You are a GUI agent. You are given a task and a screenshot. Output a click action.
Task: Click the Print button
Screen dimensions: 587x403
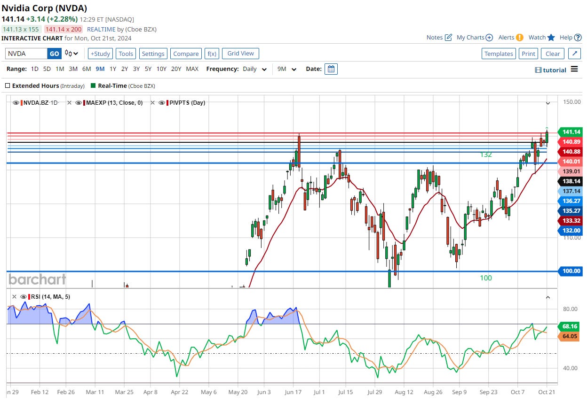pyautogui.click(x=528, y=54)
